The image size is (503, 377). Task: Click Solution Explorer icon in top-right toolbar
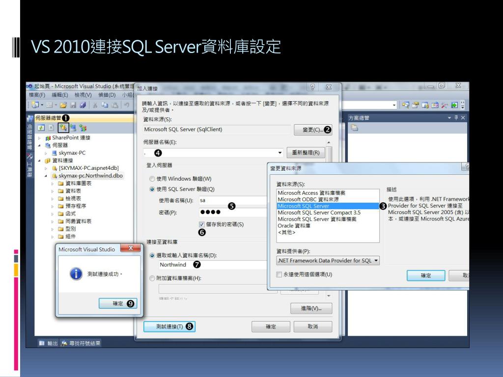point(405,105)
